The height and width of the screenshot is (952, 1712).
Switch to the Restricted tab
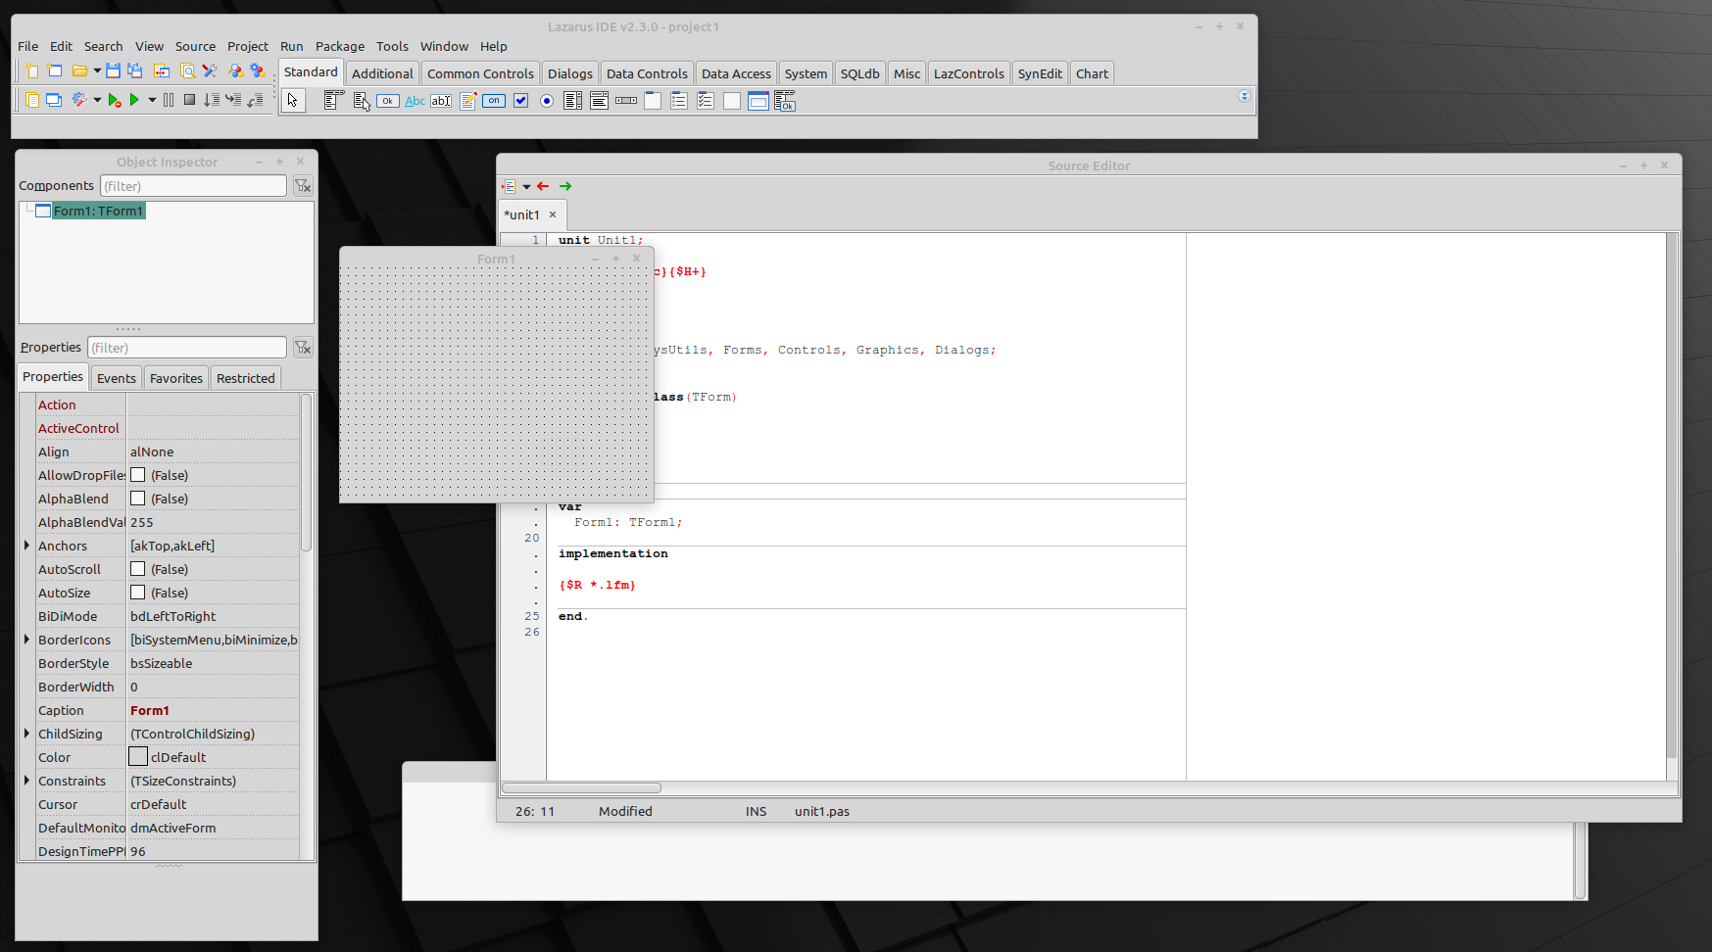[246, 378]
